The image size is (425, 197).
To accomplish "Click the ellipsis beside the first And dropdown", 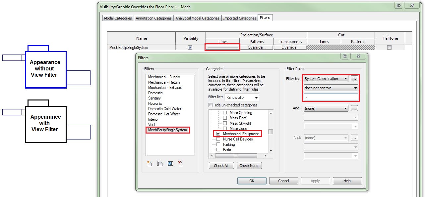I will (x=354, y=109).
